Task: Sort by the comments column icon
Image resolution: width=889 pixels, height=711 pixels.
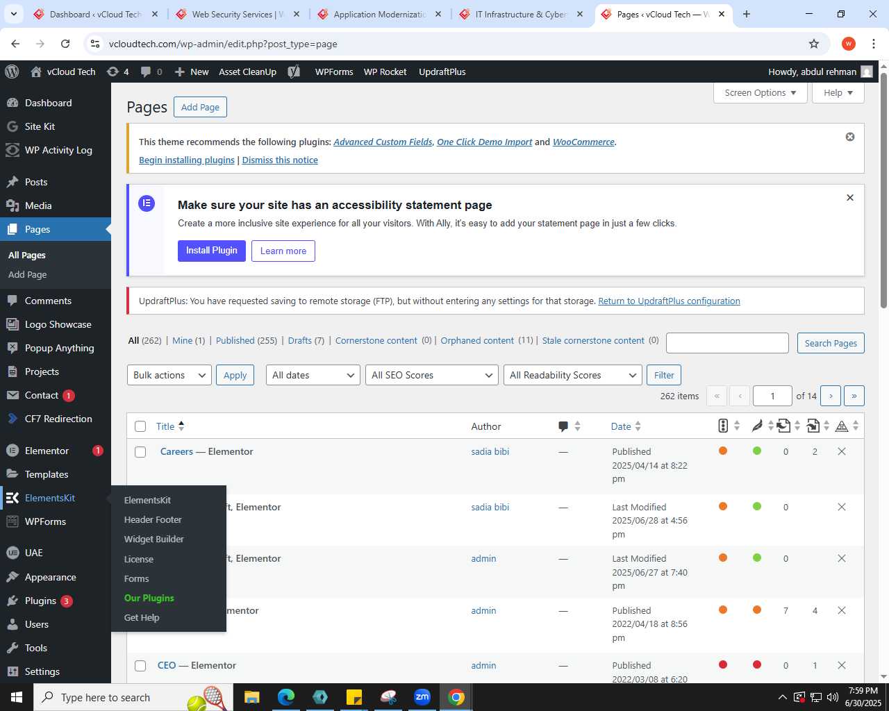Action: [563, 426]
